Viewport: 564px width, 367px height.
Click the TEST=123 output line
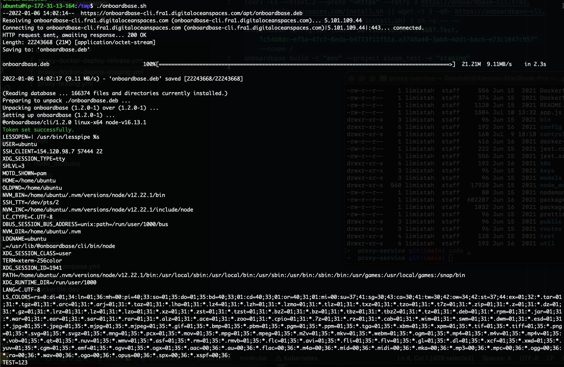(x=15, y=363)
